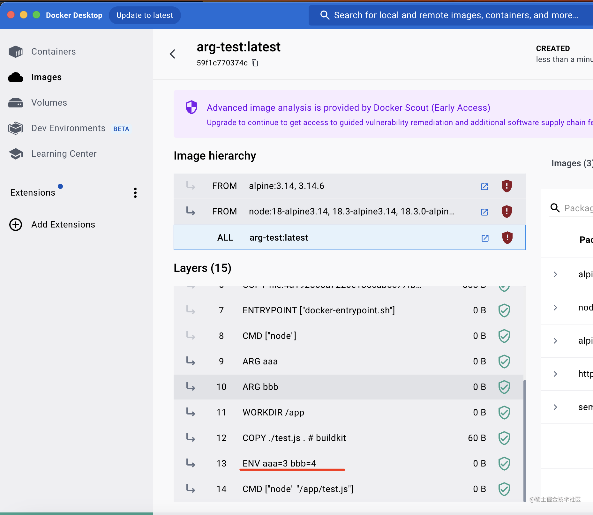Click the Update to latest button
Image resolution: width=593 pixels, height=515 pixels.
[x=145, y=15]
